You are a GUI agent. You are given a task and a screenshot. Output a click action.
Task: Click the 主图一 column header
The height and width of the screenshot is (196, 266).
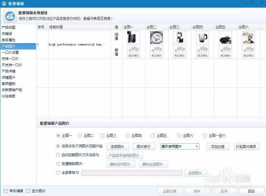click(x=134, y=27)
